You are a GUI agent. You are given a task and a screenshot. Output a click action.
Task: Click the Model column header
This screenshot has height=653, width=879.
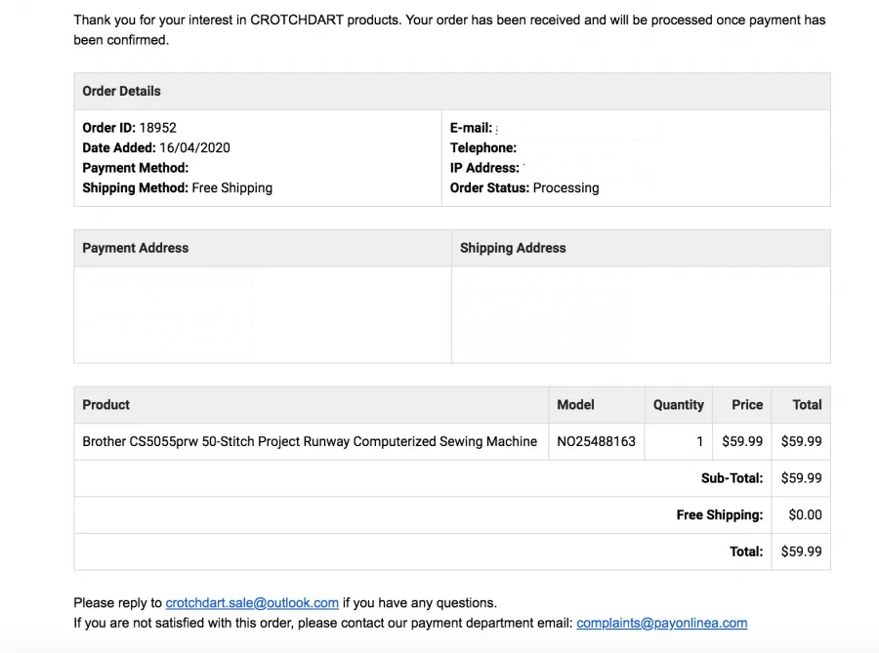coord(575,405)
